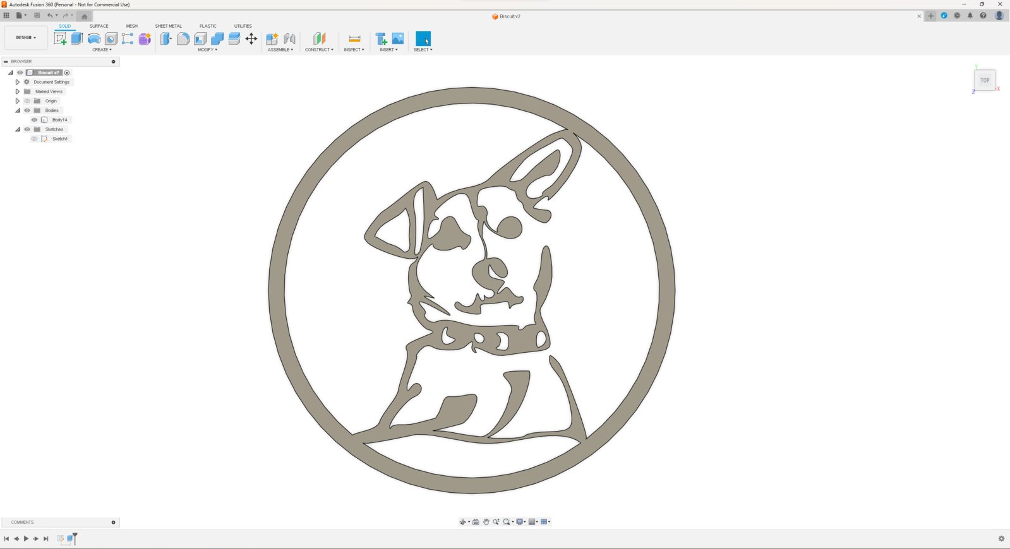Open the MODIFY dropdown menu
1010x549 pixels.
pyautogui.click(x=207, y=50)
